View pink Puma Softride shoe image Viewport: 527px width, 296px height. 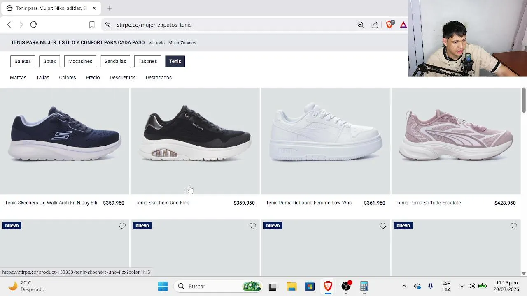(456, 141)
